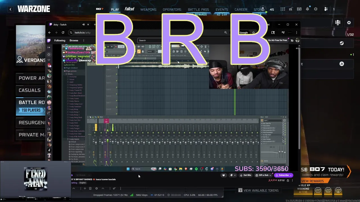This screenshot has height=202, width=360.
Task: Move OBS source up with chevron
Action: 103,189
